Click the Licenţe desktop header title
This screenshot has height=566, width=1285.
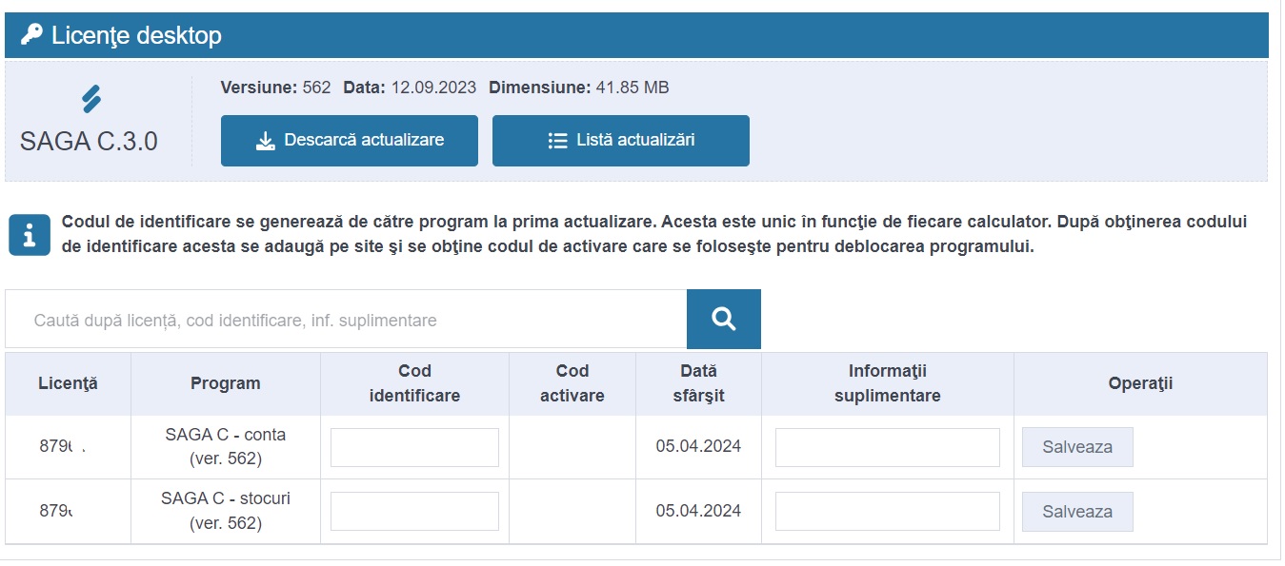(136, 36)
